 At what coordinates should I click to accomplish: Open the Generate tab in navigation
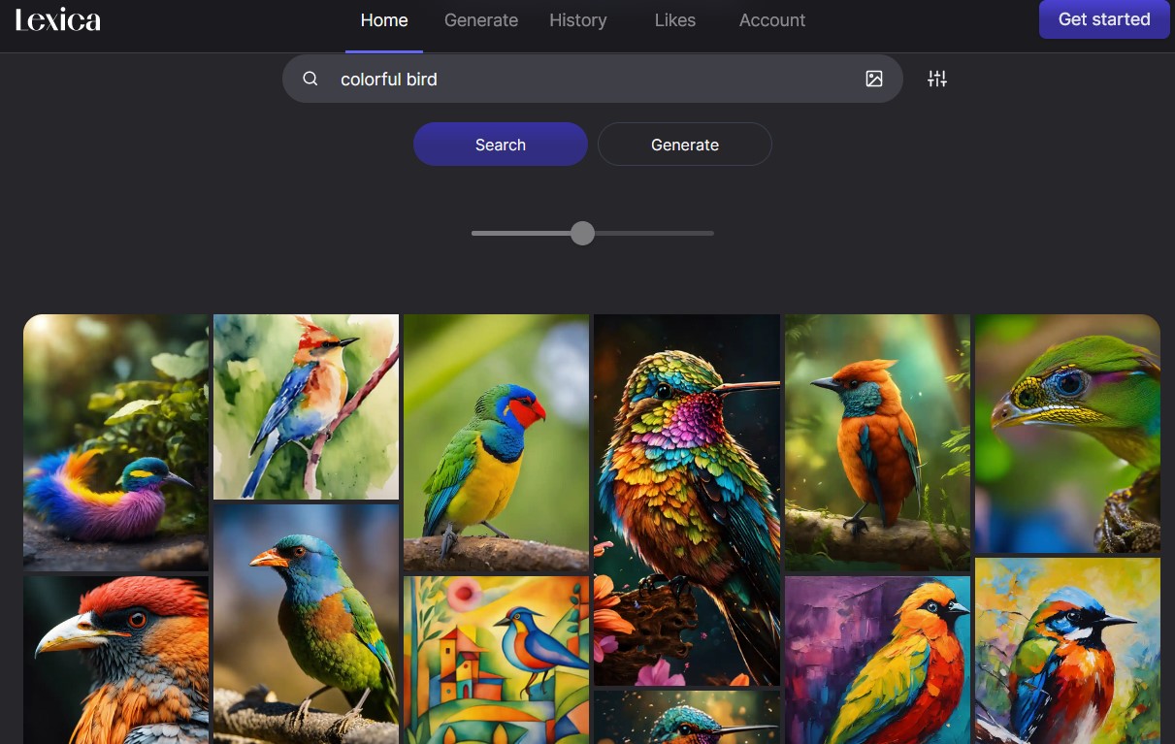pyautogui.click(x=481, y=19)
